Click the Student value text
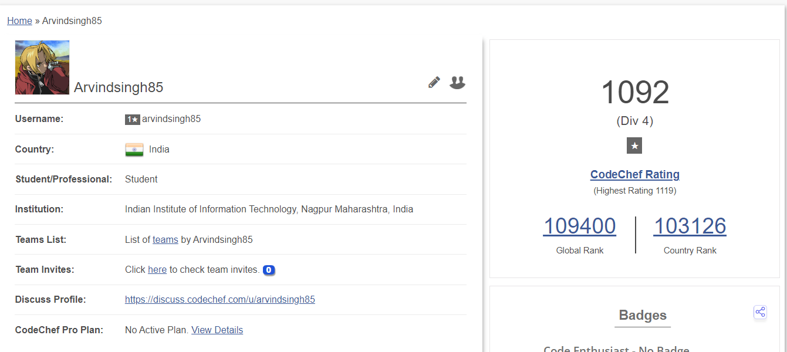 click(141, 180)
